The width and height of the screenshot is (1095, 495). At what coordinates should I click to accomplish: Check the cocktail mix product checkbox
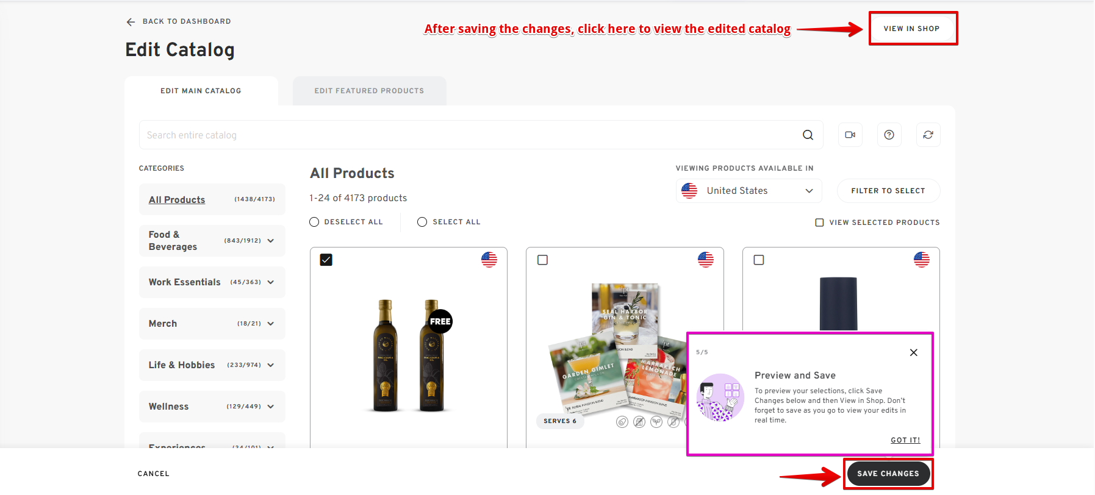click(x=542, y=260)
